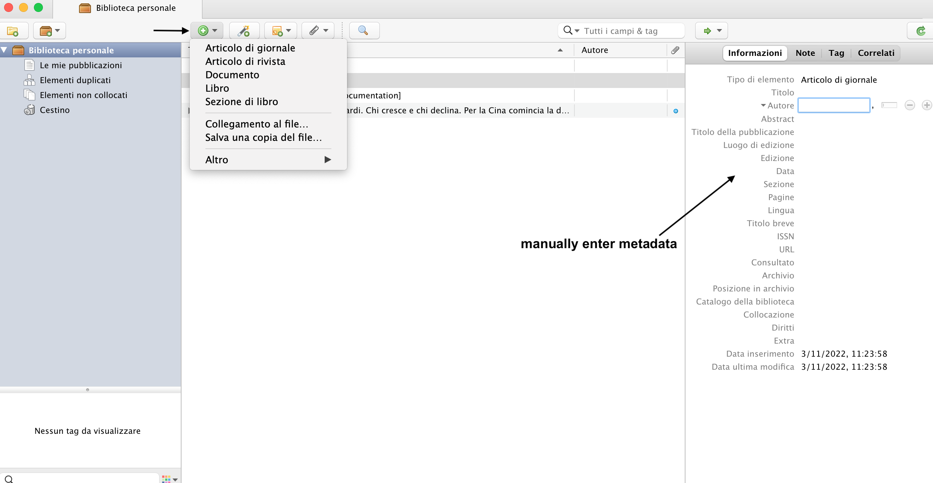Click the Data field label

pyautogui.click(x=785, y=171)
